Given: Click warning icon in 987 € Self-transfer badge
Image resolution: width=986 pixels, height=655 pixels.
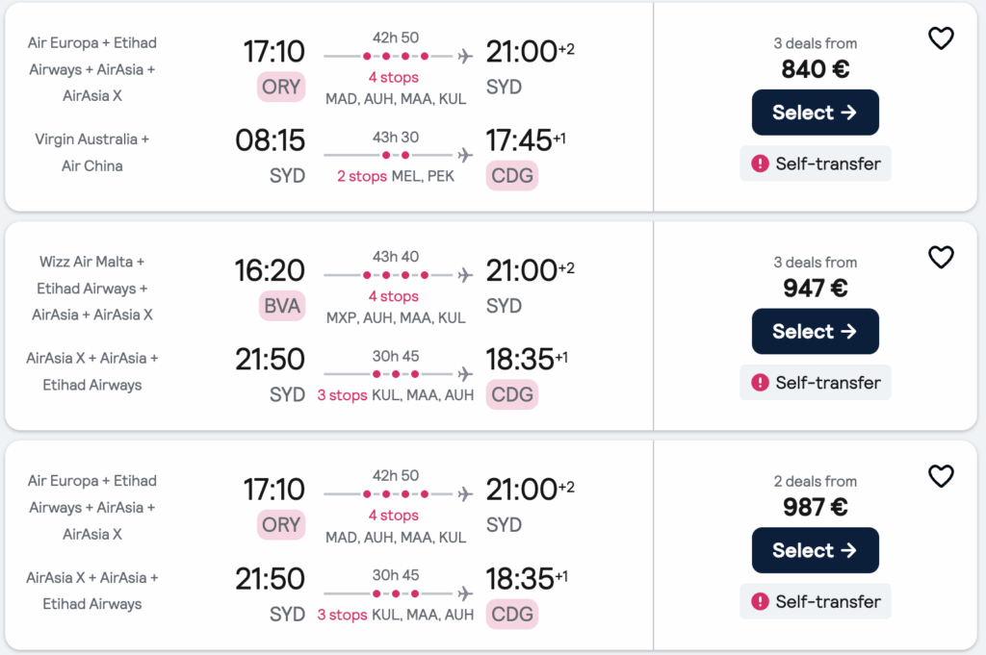Looking at the screenshot, I should click(x=760, y=602).
